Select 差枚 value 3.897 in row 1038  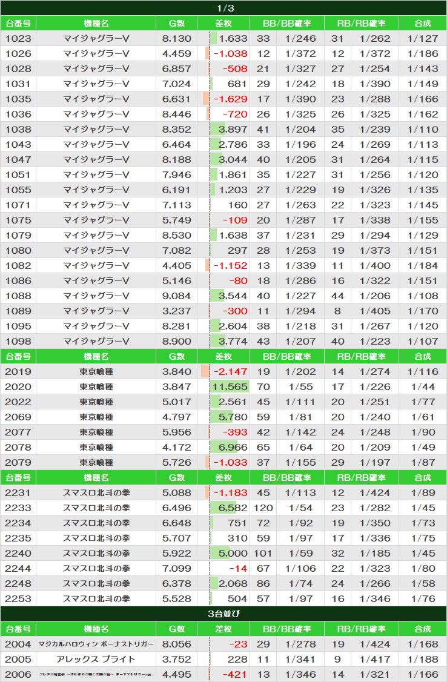(x=233, y=130)
